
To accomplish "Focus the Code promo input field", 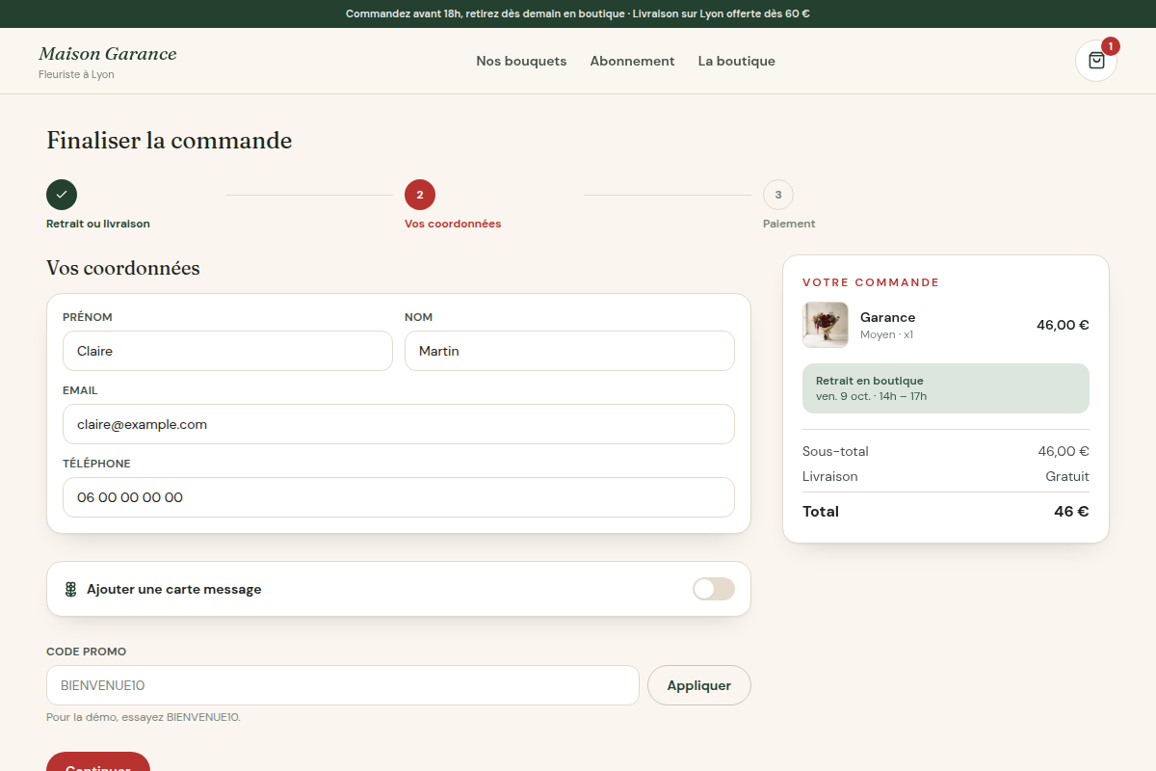I will click(343, 685).
